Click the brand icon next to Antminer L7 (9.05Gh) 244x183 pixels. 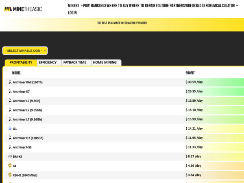tap(10, 110)
